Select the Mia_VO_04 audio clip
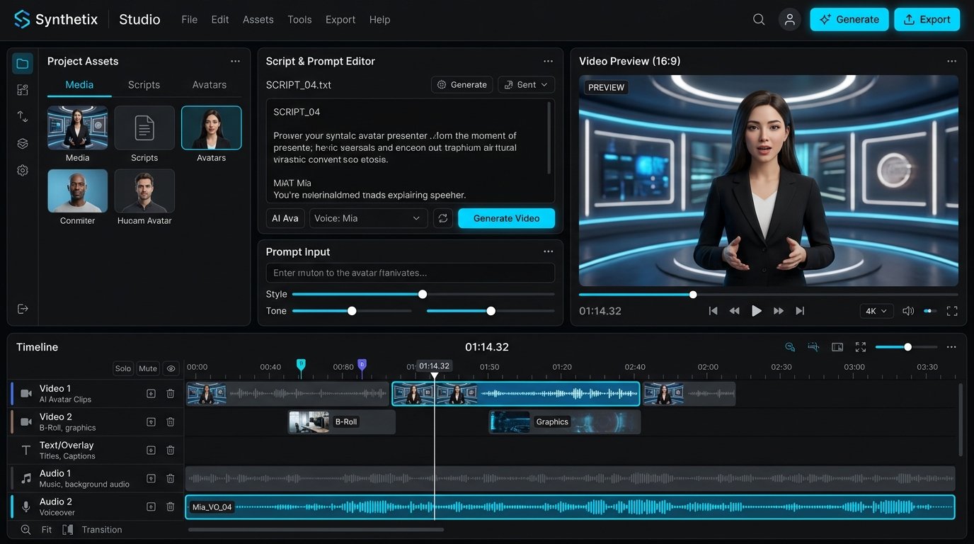The image size is (974, 544). click(x=570, y=507)
